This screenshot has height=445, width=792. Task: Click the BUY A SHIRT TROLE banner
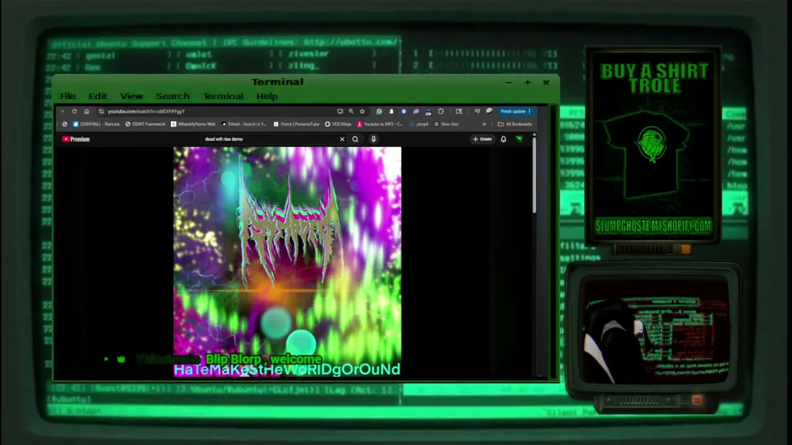[x=653, y=78]
